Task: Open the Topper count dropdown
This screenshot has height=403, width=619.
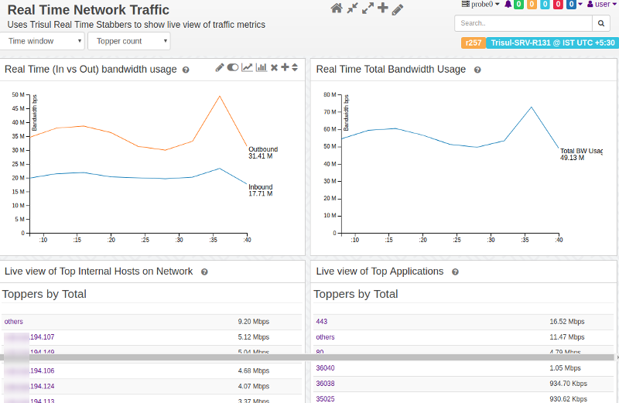Action: click(x=128, y=41)
